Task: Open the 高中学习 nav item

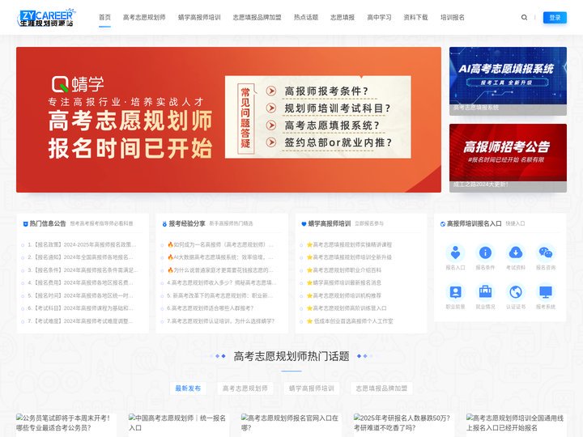Action: click(379, 18)
